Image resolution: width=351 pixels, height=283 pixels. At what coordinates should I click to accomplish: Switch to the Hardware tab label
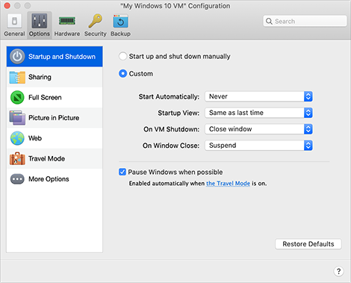coord(67,34)
